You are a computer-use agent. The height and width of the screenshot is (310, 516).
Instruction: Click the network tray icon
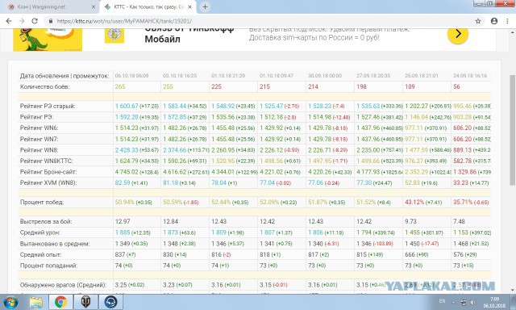click(464, 302)
